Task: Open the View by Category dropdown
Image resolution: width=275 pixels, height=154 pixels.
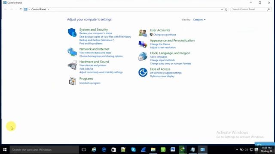Action: 199,20
